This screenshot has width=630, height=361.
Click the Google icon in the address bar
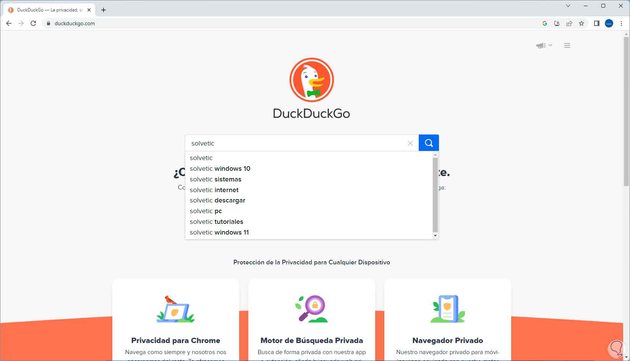tap(545, 23)
